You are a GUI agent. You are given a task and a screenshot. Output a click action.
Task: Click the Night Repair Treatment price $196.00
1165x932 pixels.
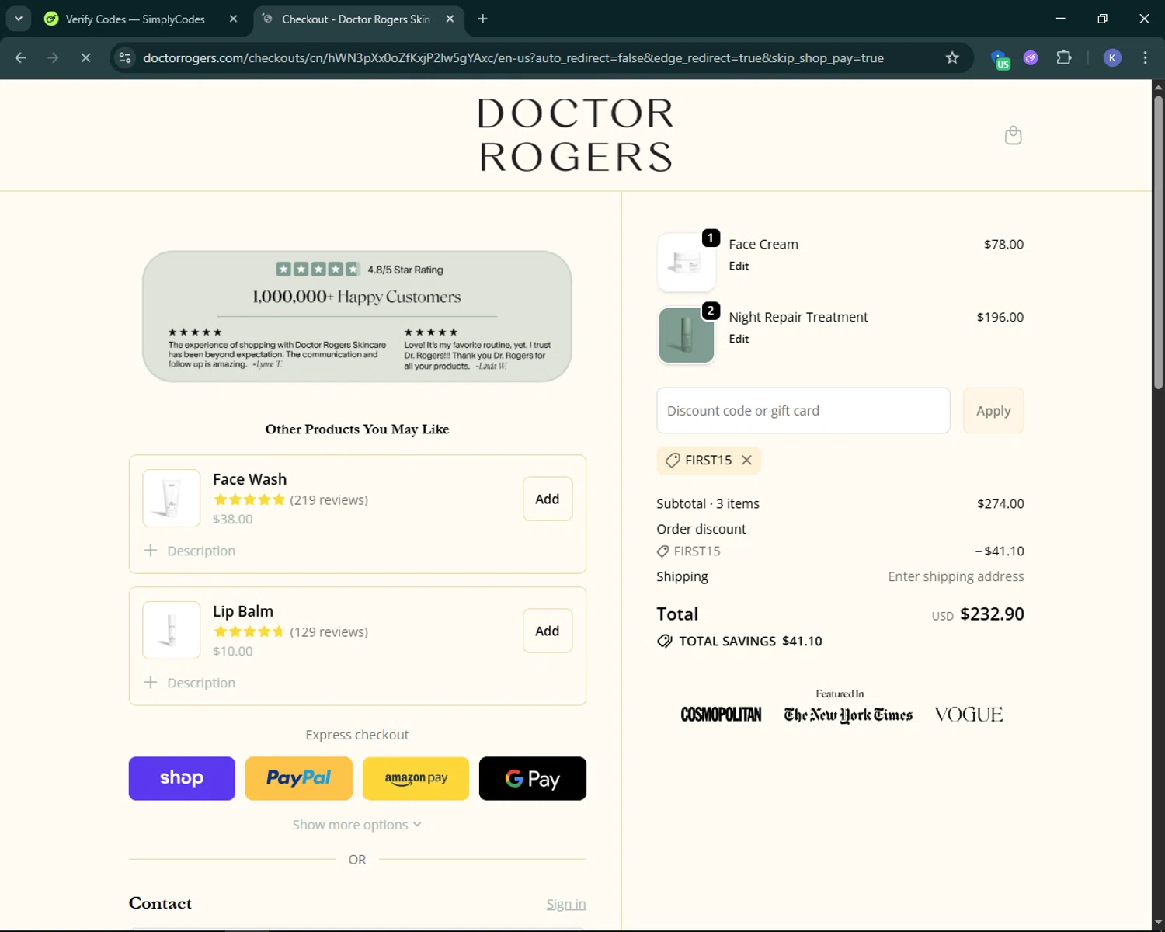pyautogui.click(x=1000, y=317)
